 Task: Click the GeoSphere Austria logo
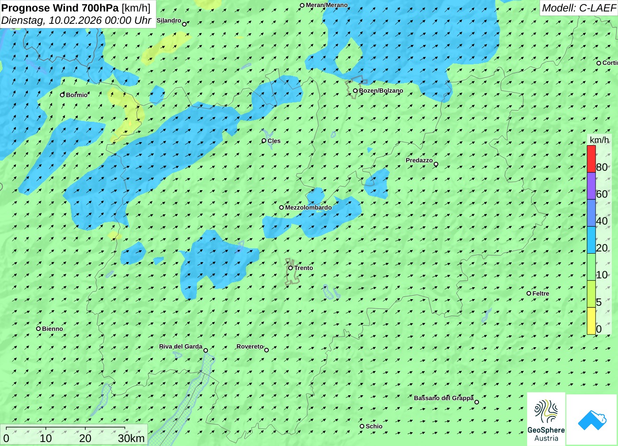[546, 419]
